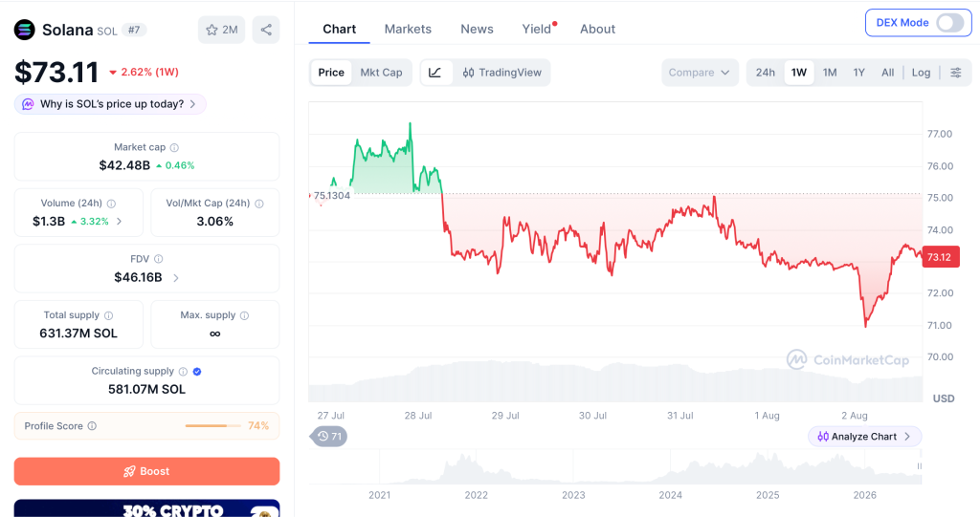This screenshot has width=980, height=517.
Task: Click the history badge showing 71
Action: point(329,436)
